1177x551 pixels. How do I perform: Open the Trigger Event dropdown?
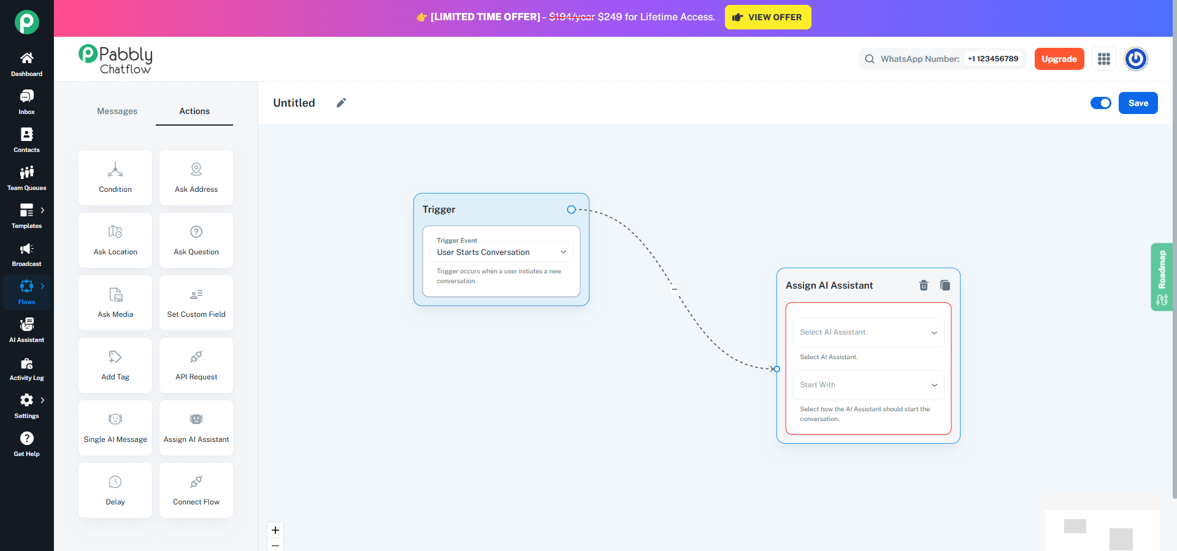pos(501,252)
